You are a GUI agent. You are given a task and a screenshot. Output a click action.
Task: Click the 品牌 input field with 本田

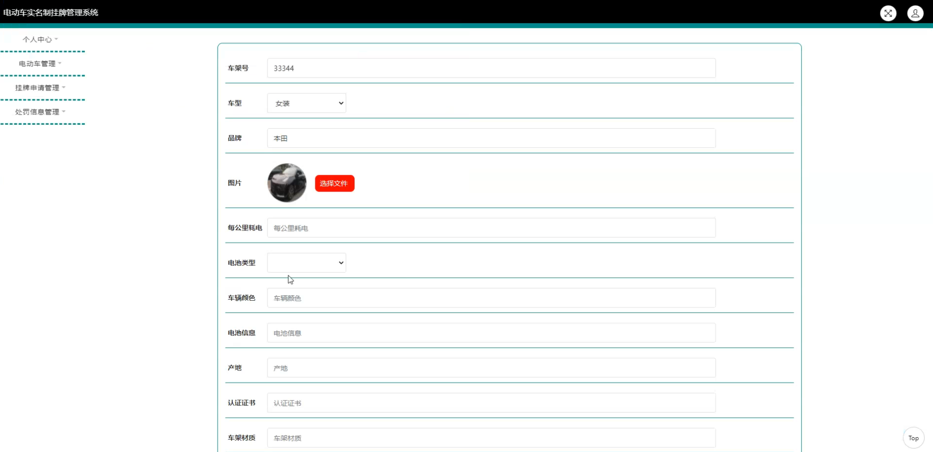point(491,138)
